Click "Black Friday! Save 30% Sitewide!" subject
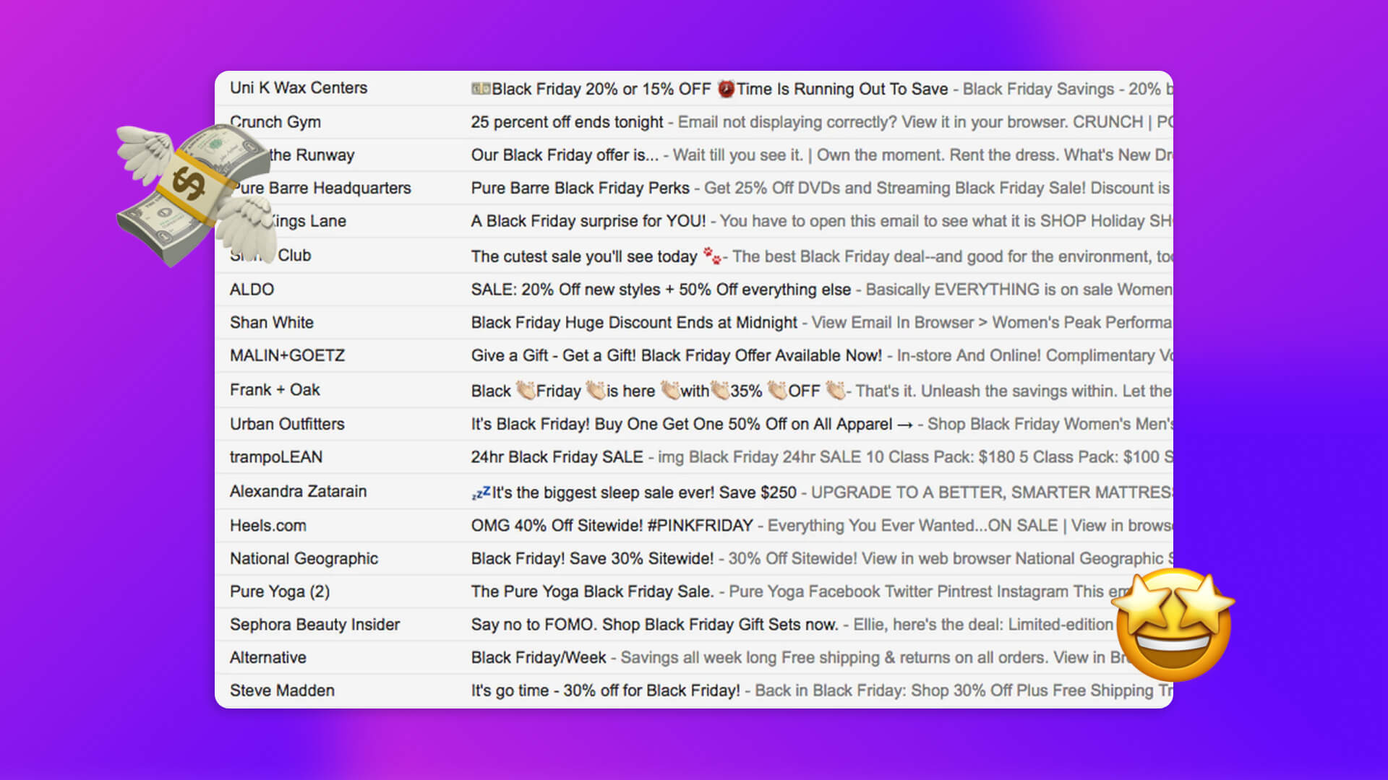The height and width of the screenshot is (780, 1388). coord(592,558)
